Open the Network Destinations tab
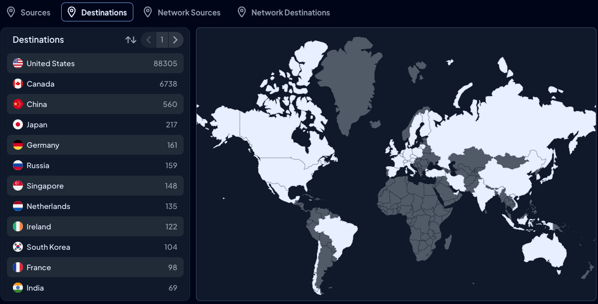598x304 pixels. point(284,12)
